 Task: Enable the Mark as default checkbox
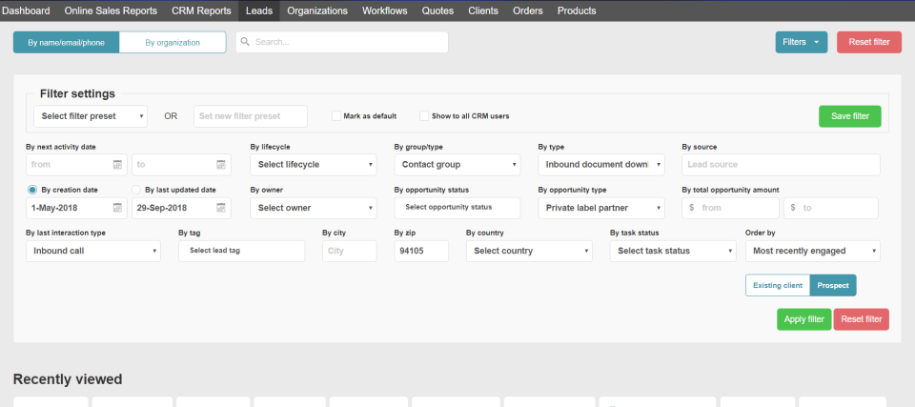pyautogui.click(x=336, y=116)
